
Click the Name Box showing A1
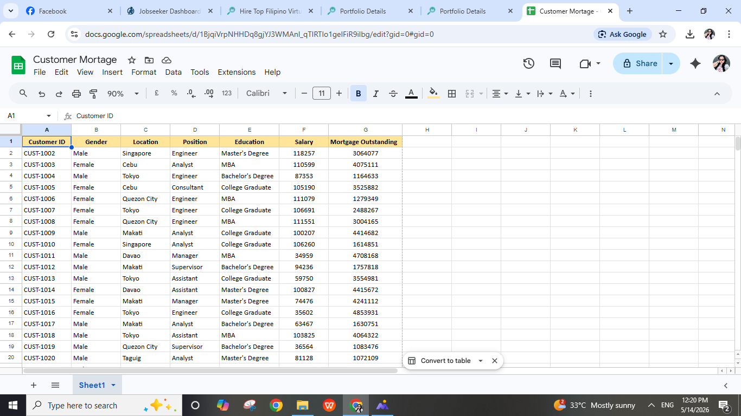pos(30,116)
